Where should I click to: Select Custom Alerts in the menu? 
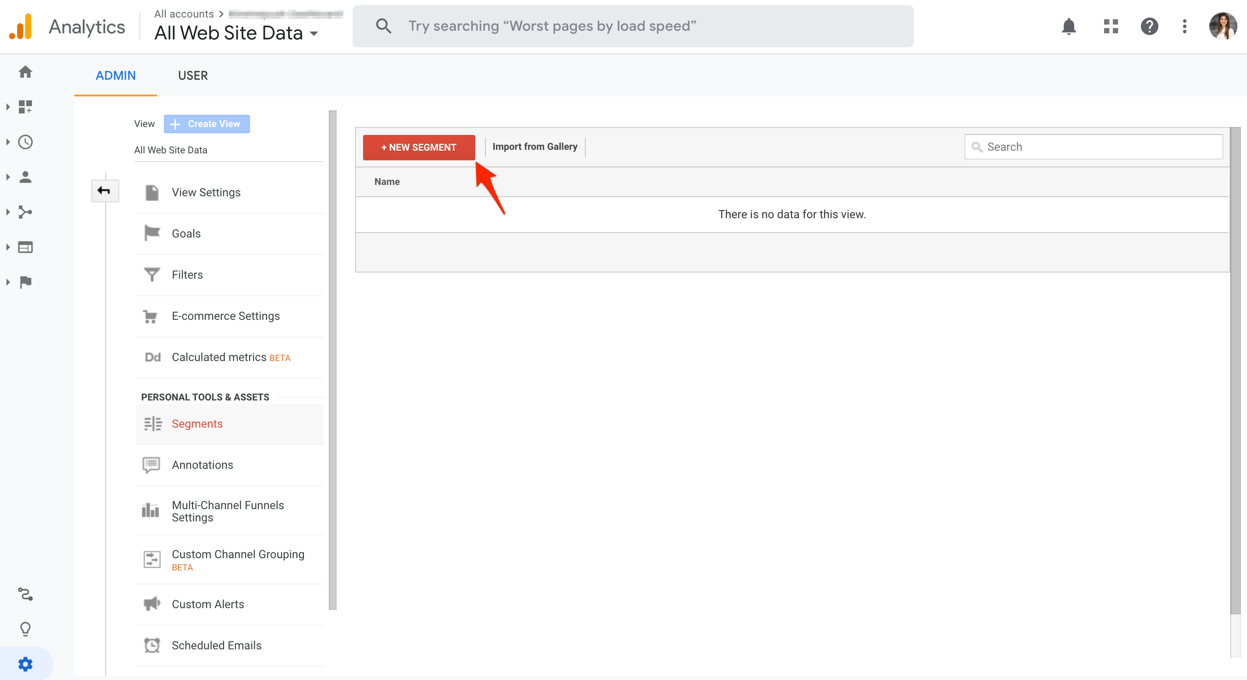click(208, 604)
